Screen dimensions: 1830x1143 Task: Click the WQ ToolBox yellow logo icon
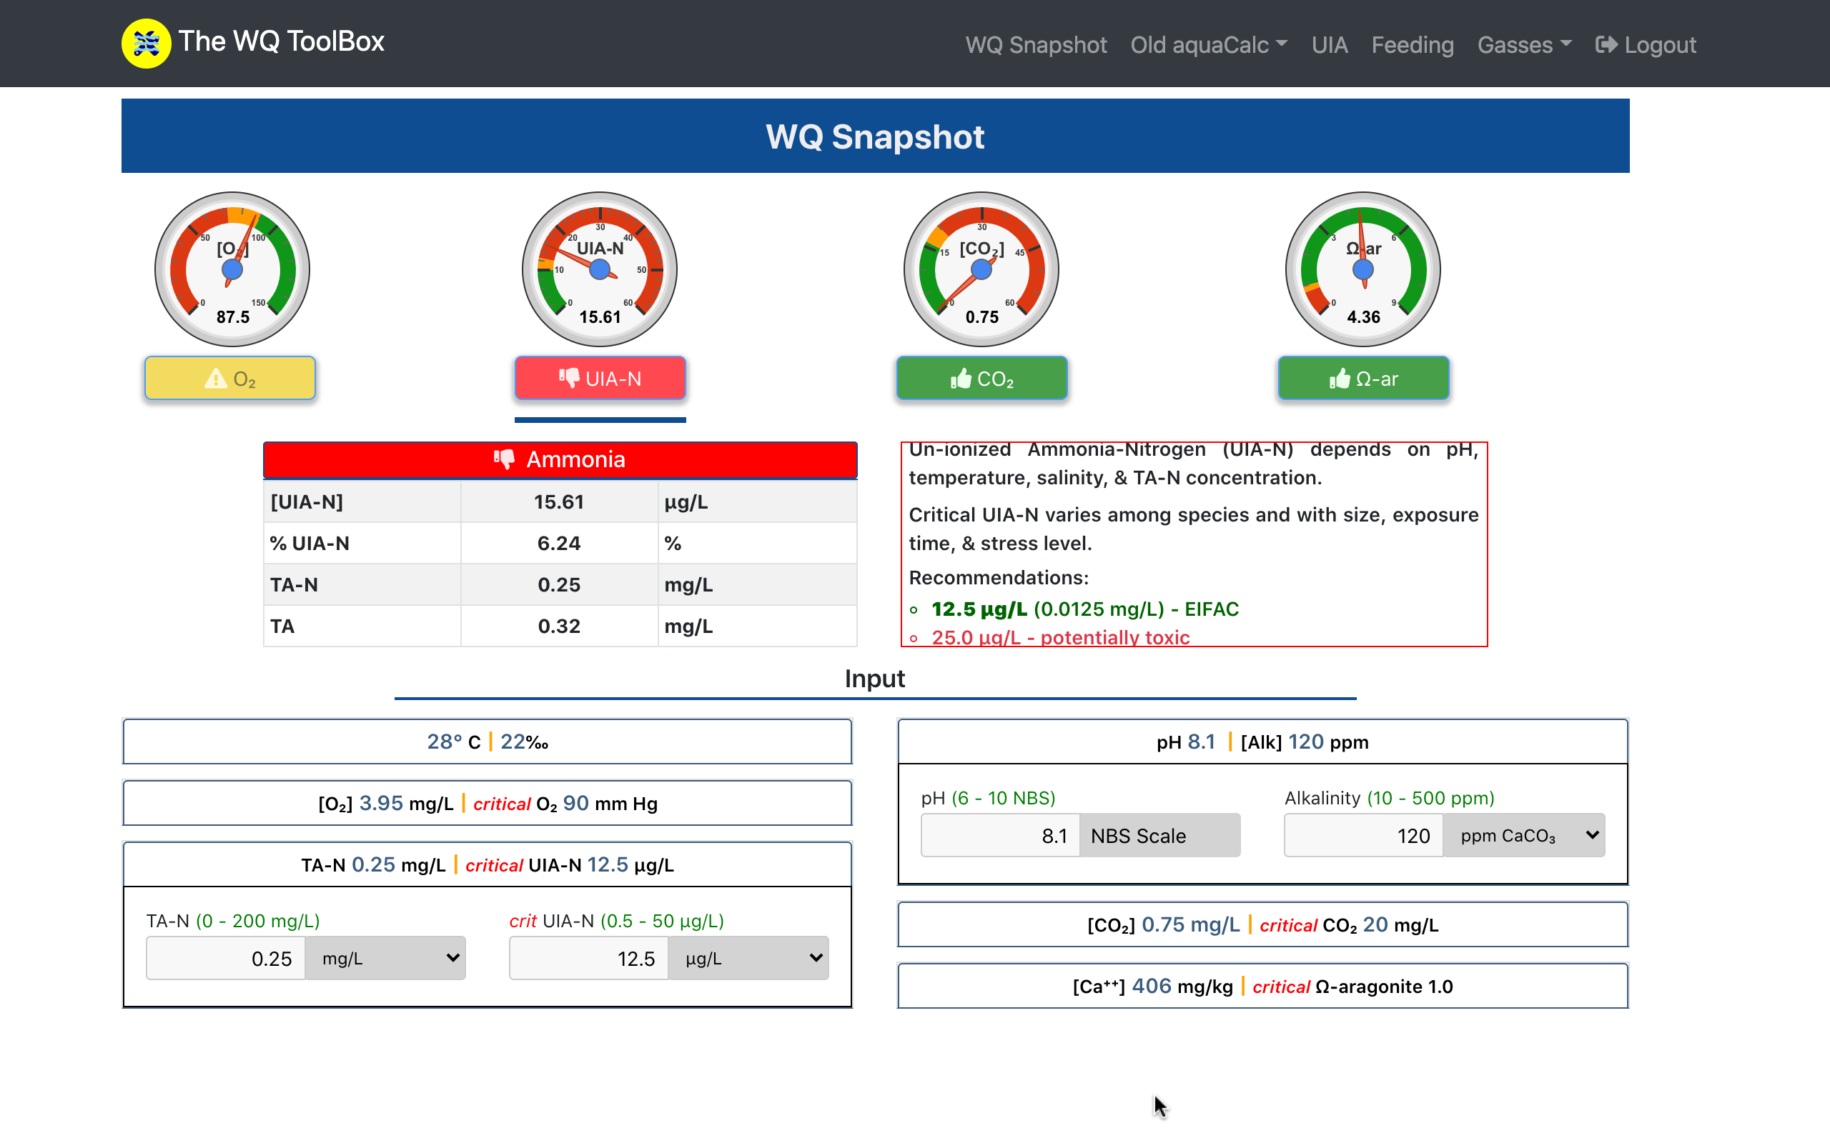coord(146,43)
